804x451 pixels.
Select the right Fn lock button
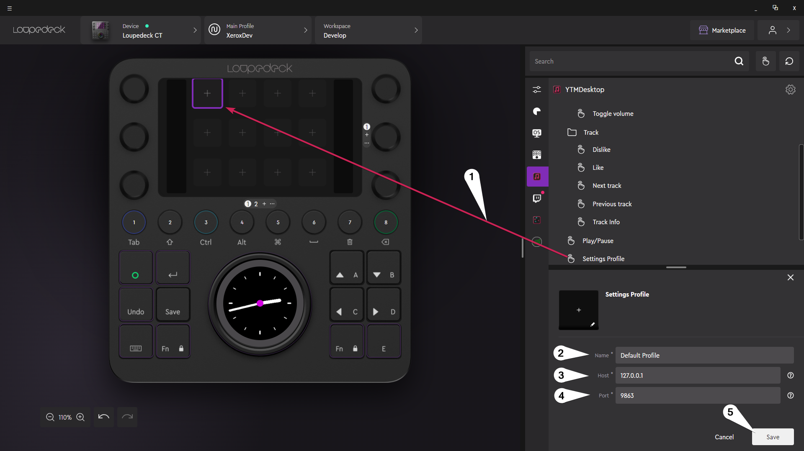(346, 341)
